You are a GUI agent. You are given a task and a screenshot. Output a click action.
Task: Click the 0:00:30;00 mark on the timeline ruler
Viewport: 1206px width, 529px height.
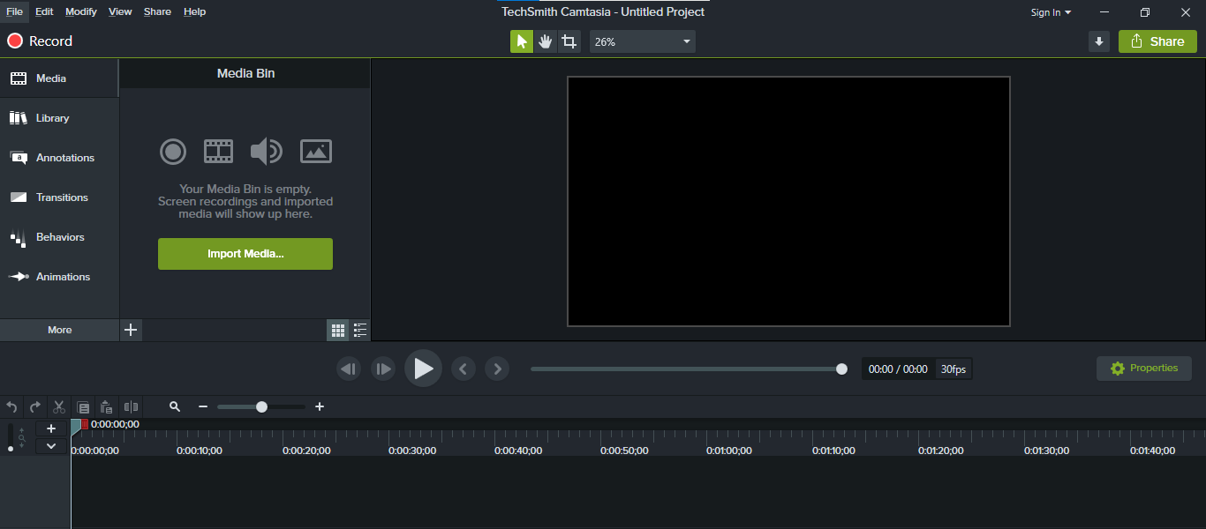coord(411,451)
